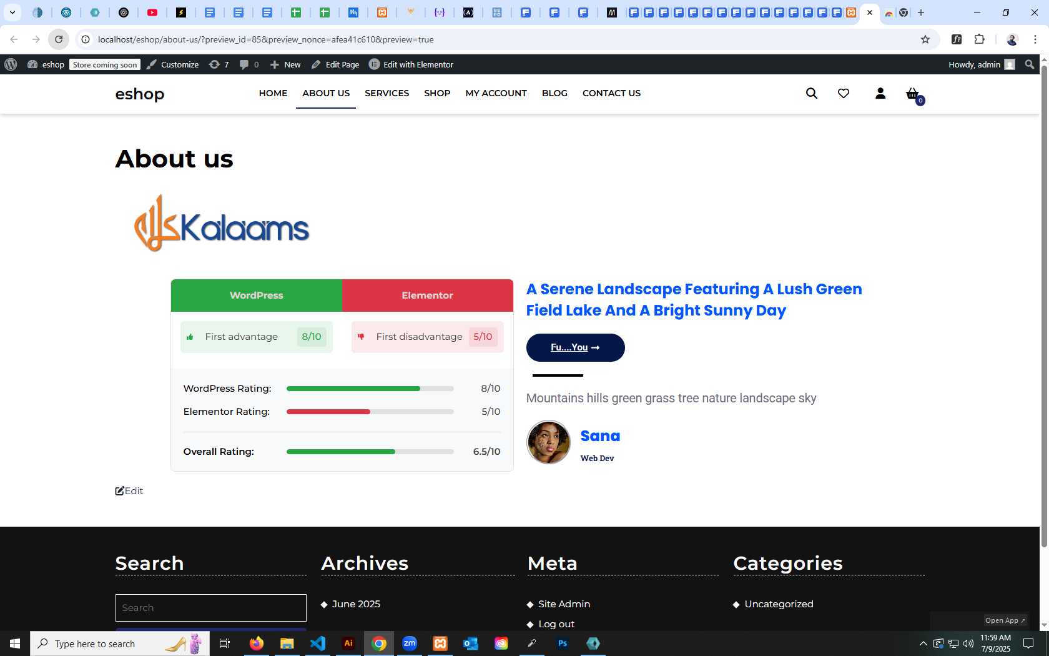Click the Overall Rating progress bar
This screenshot has width=1049, height=656.
pos(370,452)
